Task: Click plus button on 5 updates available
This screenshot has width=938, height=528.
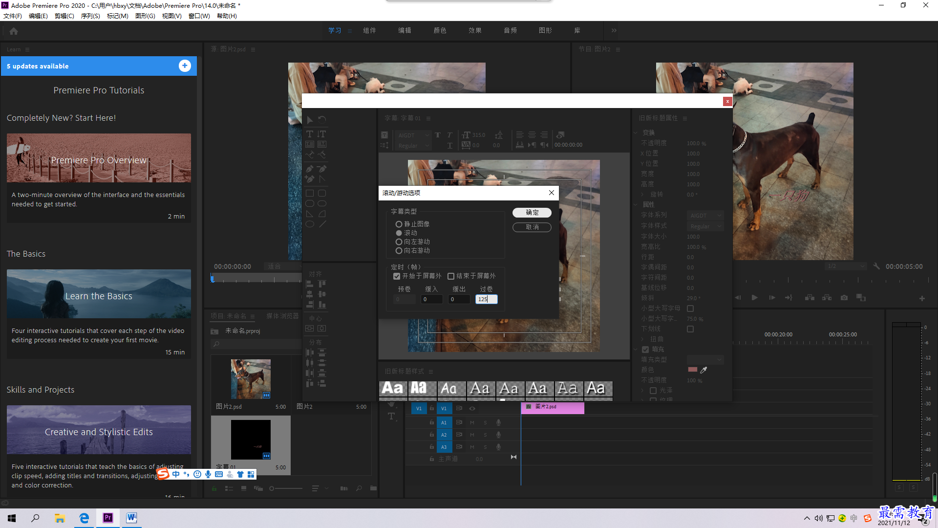Action: click(x=185, y=66)
